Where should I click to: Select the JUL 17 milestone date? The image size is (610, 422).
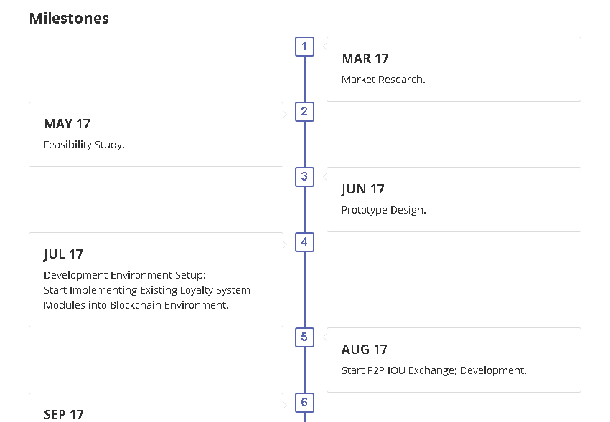(63, 254)
